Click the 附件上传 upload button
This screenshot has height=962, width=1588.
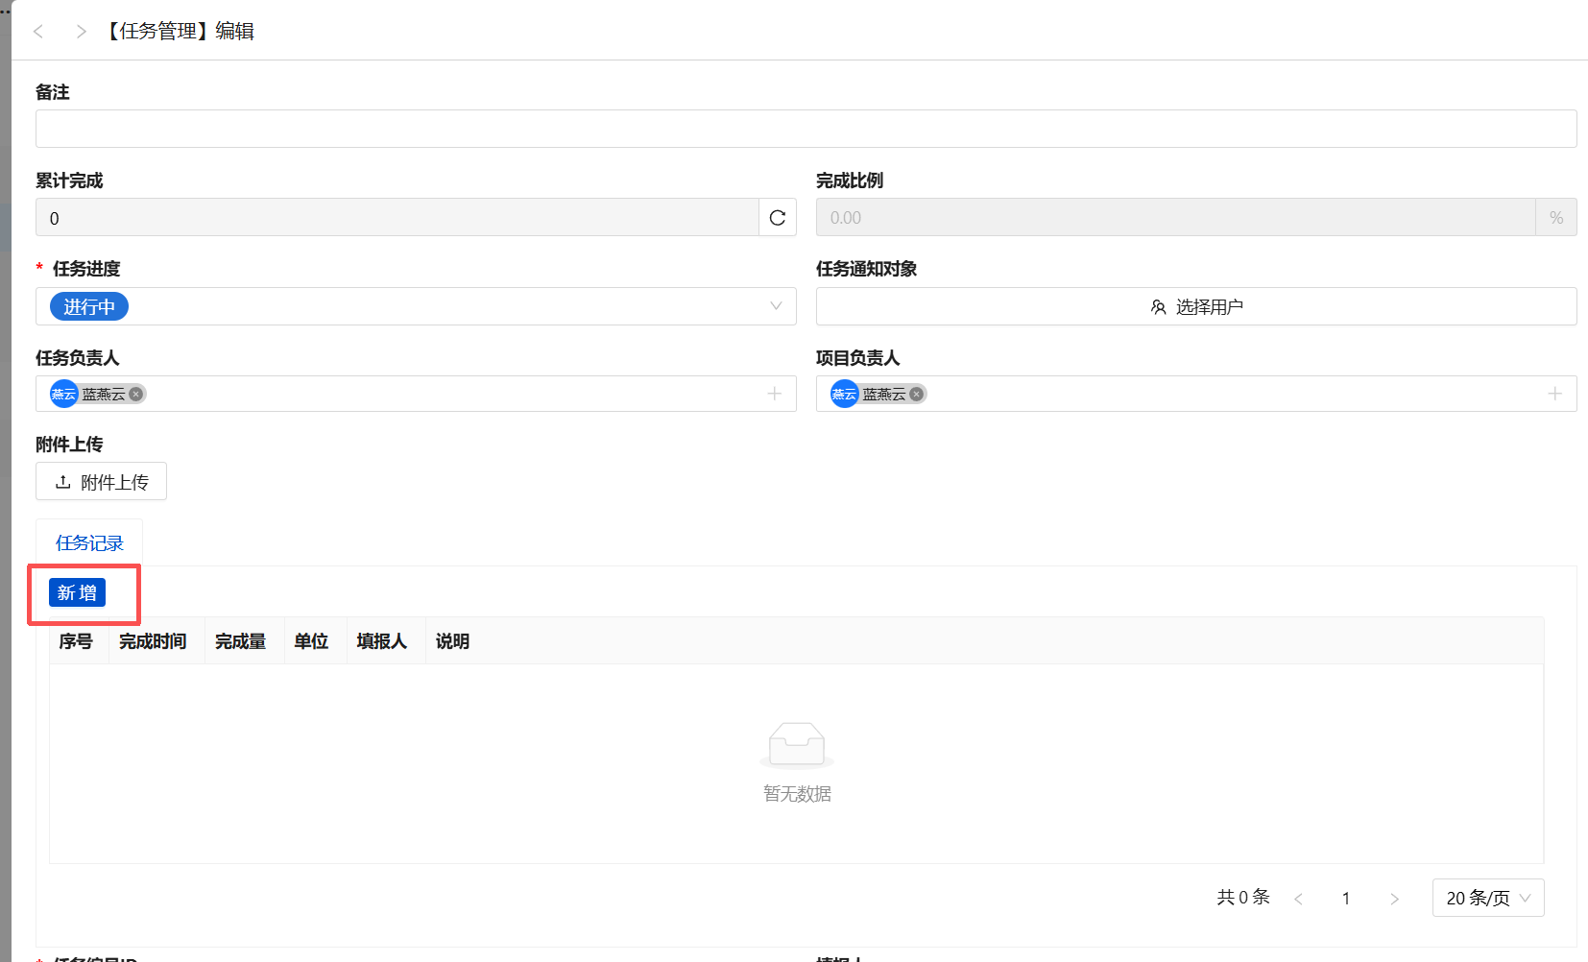[102, 482]
